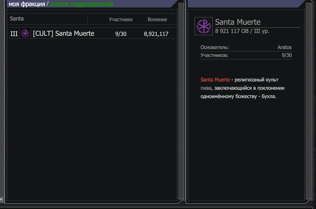Click the scroll-down arrow at bottom-left edge
The width and height of the screenshot is (316, 209).
[x=2, y=199]
